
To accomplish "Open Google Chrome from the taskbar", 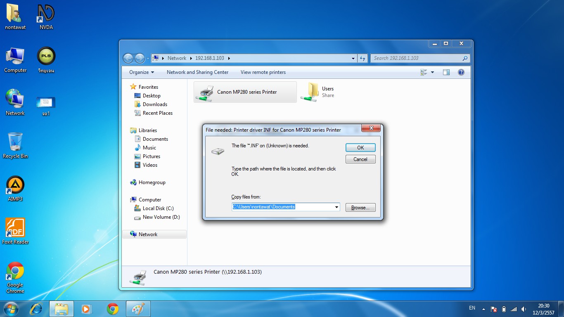I will coord(112,308).
